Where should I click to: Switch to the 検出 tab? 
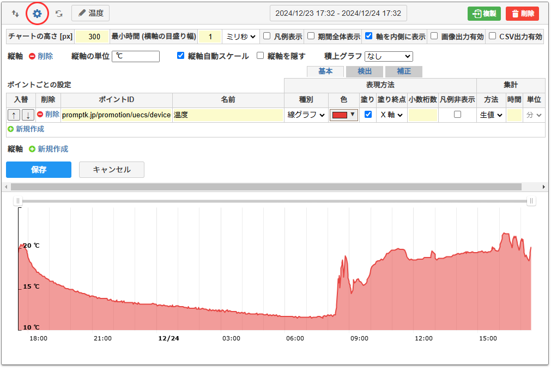point(365,71)
